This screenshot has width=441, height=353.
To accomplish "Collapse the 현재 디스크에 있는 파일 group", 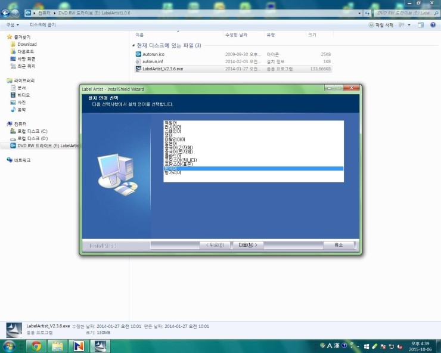I will [x=133, y=45].
